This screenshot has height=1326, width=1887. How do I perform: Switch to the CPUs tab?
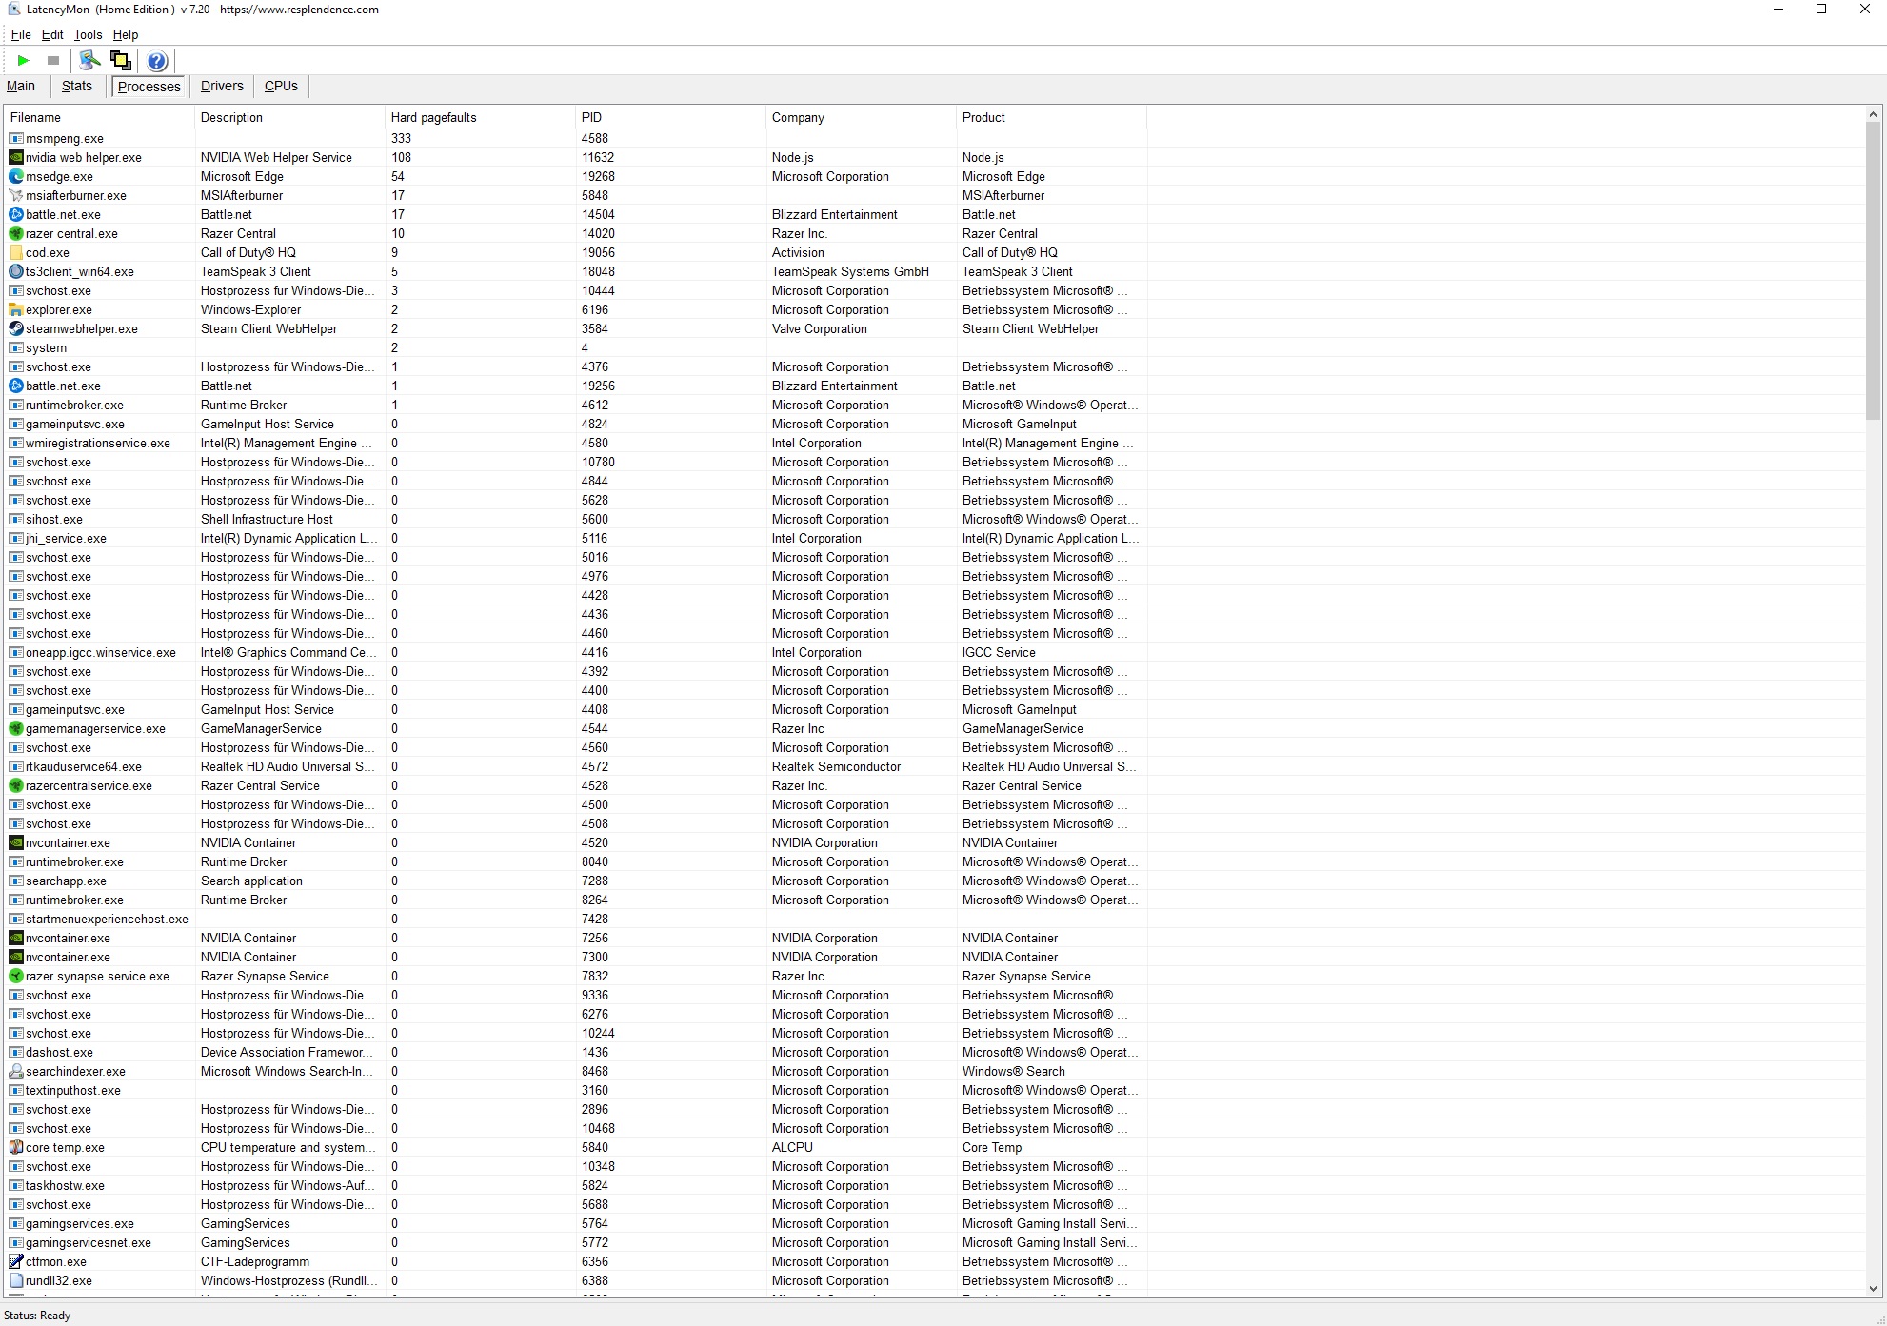point(281,87)
